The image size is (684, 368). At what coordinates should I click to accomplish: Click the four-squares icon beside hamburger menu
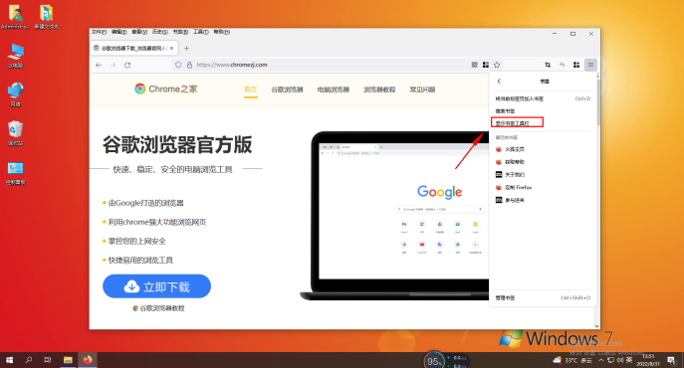click(x=576, y=65)
